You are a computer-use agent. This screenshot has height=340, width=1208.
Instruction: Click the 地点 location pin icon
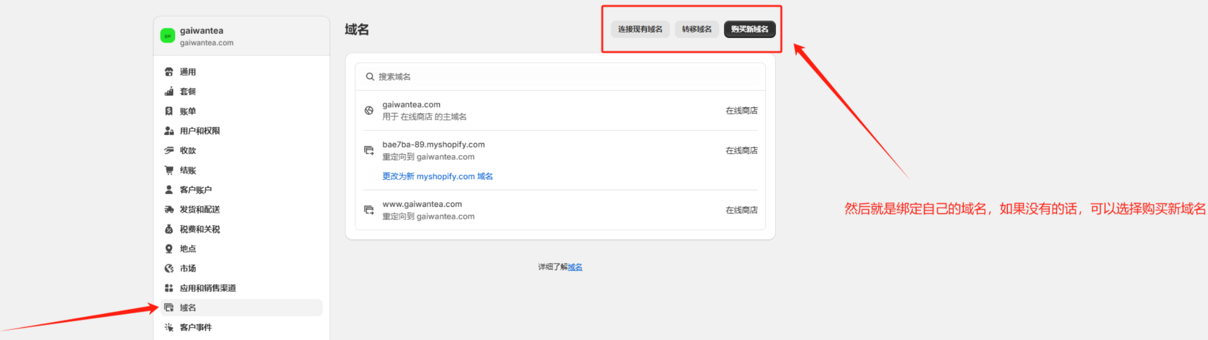[169, 249]
